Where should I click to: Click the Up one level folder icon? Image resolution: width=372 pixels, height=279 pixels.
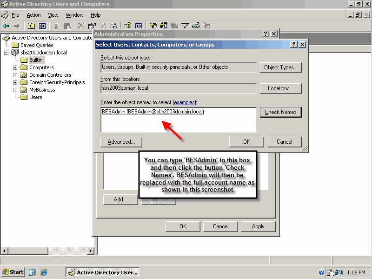(x=31, y=26)
